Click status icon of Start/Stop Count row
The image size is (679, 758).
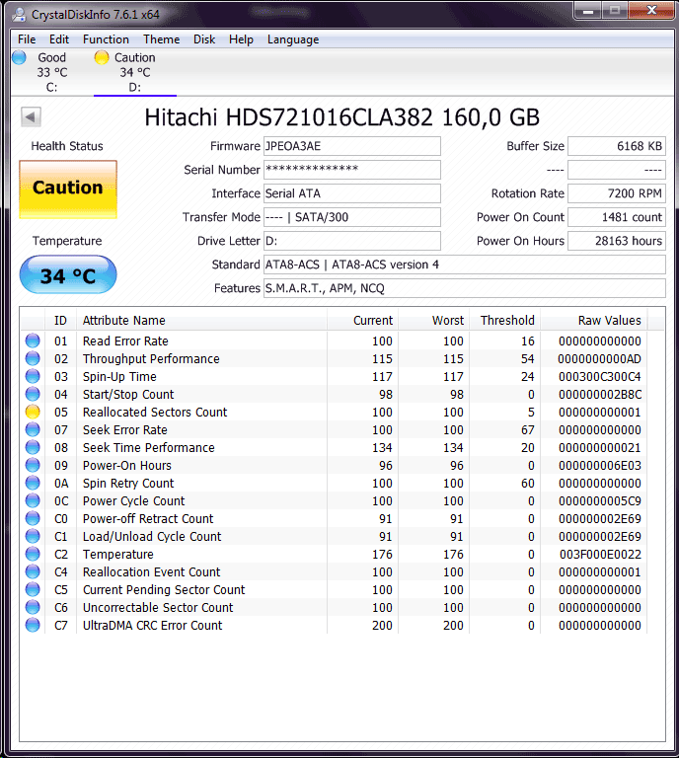(x=33, y=394)
